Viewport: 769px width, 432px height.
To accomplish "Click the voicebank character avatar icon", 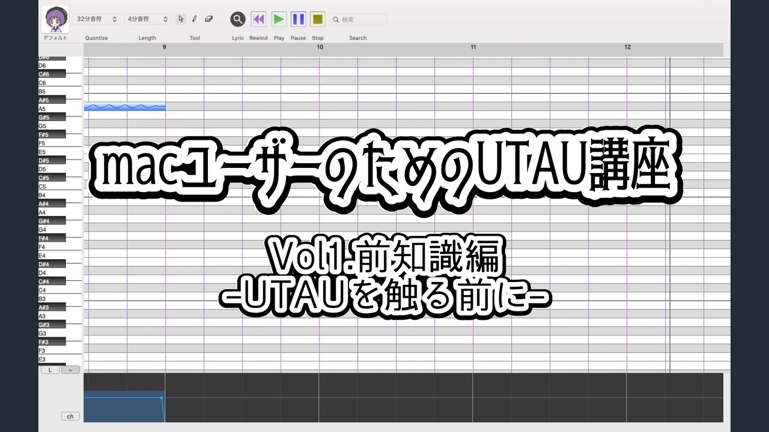I will [x=55, y=19].
